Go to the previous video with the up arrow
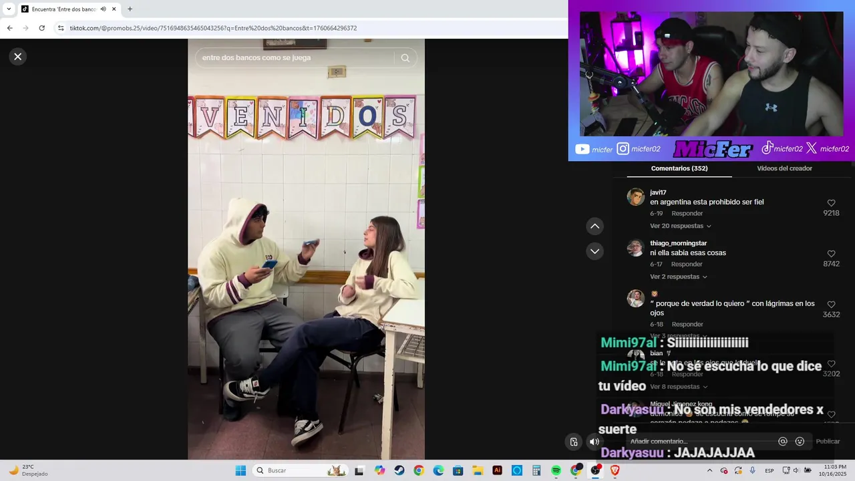Image resolution: width=855 pixels, height=481 pixels. click(594, 226)
